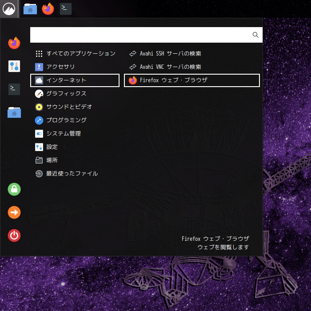
Task: Open the settings manager icon in the favorites sidebar
Action: (14, 66)
